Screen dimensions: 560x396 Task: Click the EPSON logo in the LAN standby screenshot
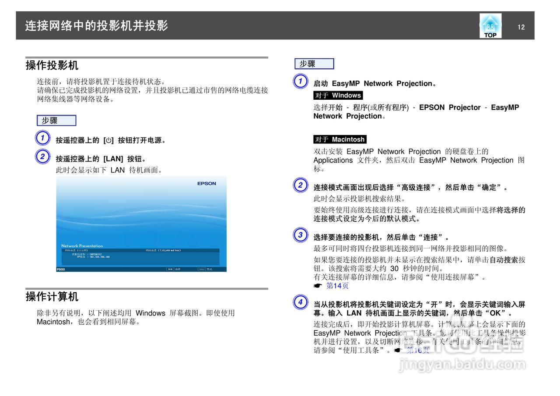point(206,184)
